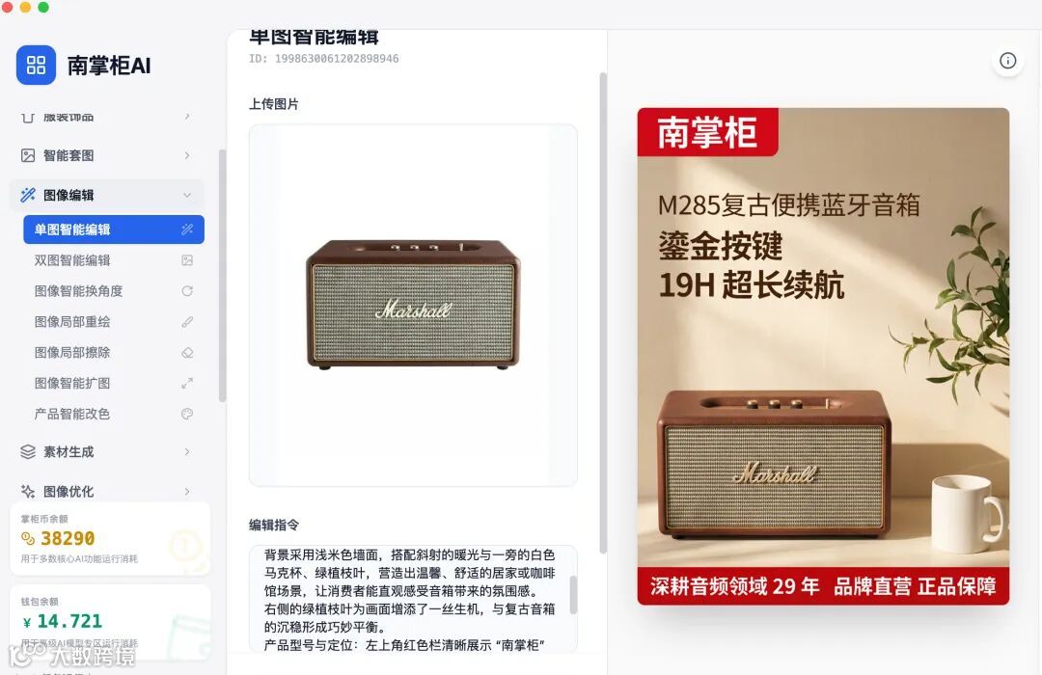Click the magic wand icon beside 单图智能编辑
The image size is (1042, 675).
click(x=187, y=229)
